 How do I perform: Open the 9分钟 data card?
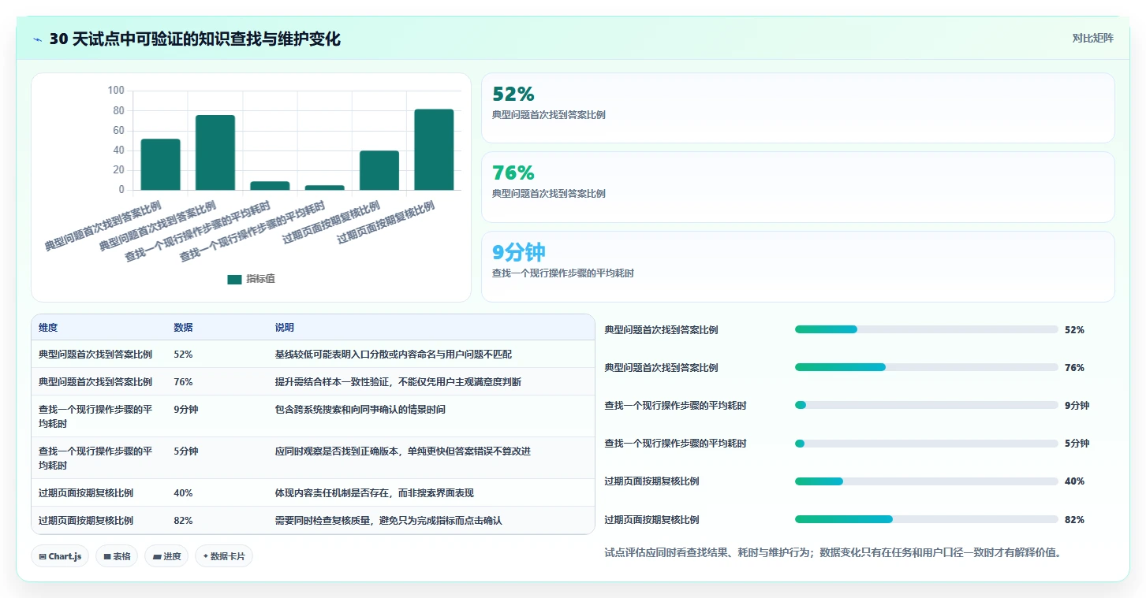click(798, 266)
